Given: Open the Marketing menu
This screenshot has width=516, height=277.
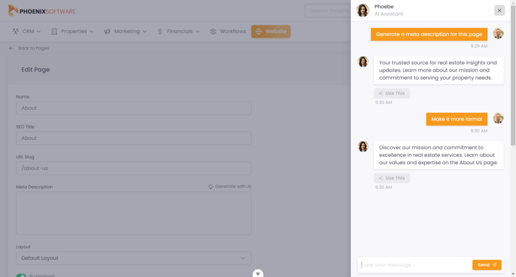Looking at the screenshot, I should tap(125, 32).
